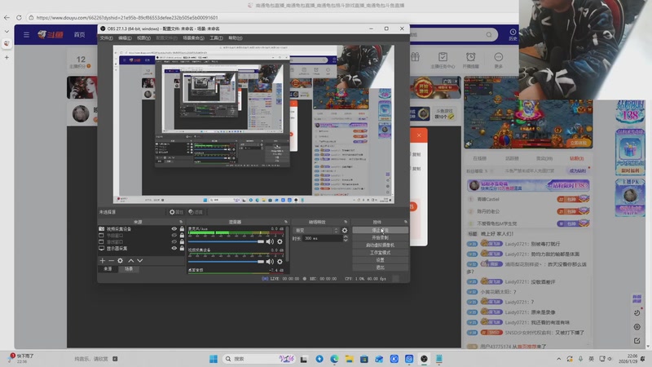
Task: Pop out the 控件 controls dock icon
Action: tap(406, 222)
